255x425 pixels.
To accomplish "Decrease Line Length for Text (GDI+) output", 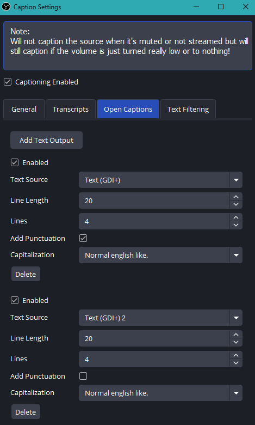I will 236,205.
